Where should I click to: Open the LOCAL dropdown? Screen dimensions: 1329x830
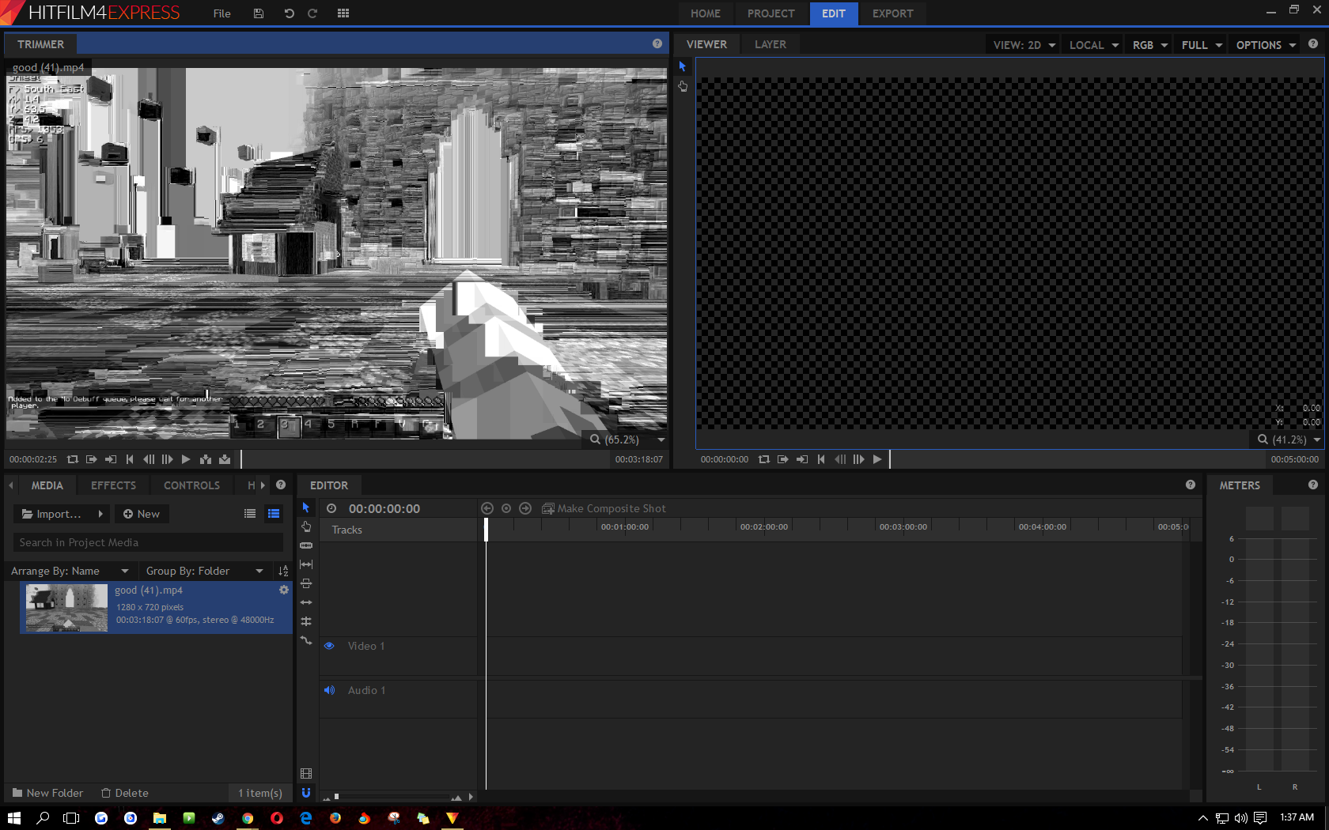pyautogui.click(x=1093, y=45)
